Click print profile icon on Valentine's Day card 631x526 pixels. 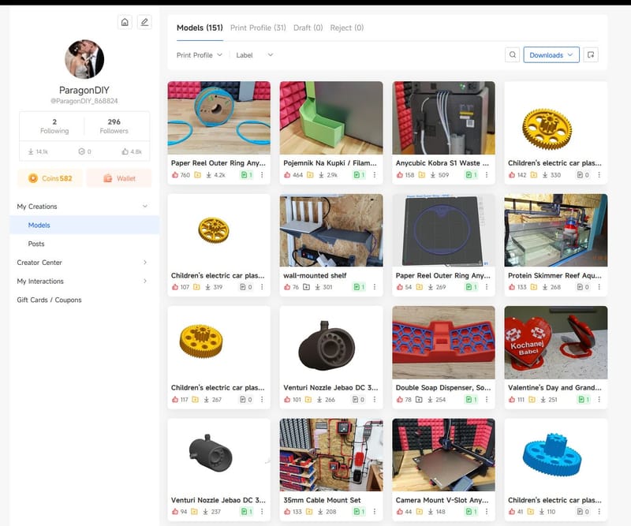pos(584,400)
